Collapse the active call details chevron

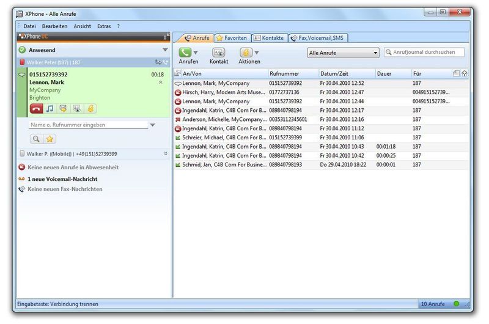pos(161,83)
